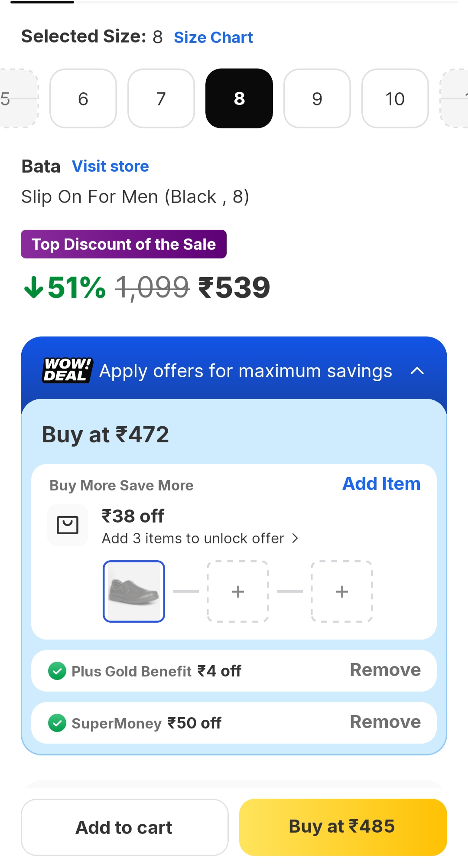Image resolution: width=468 pixels, height=866 pixels.
Task: Open the Size Chart link
Action: 213,38
